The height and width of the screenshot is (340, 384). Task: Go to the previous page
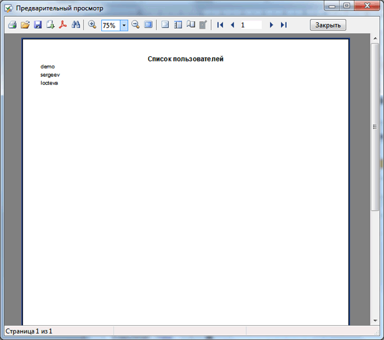[x=232, y=25]
